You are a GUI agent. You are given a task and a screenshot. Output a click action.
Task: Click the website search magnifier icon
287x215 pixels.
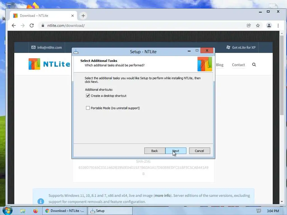tap(254, 65)
